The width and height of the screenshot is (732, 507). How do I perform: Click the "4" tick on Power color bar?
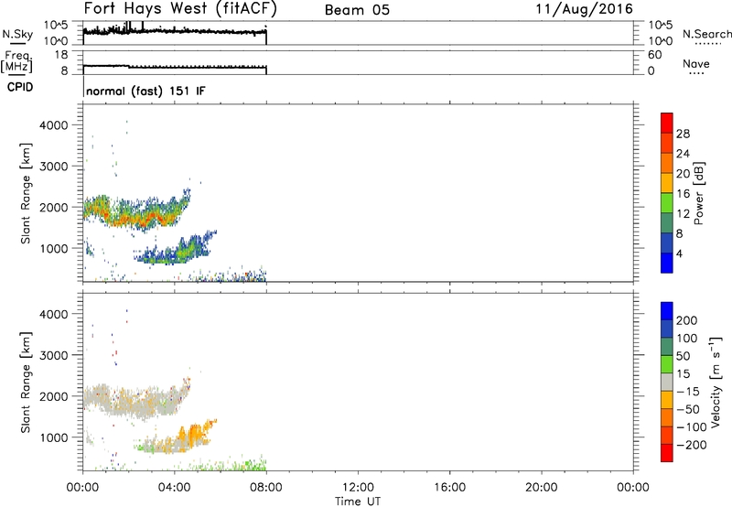tap(679, 253)
